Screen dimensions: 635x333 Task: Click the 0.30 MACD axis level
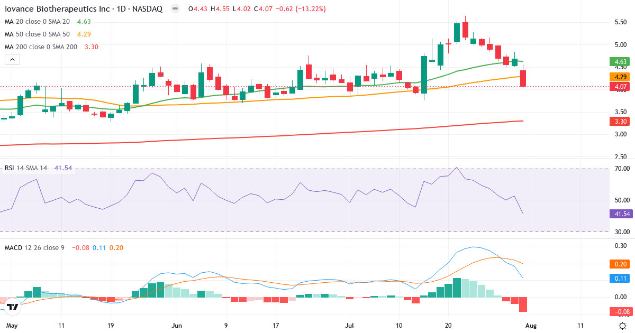pyautogui.click(x=621, y=246)
